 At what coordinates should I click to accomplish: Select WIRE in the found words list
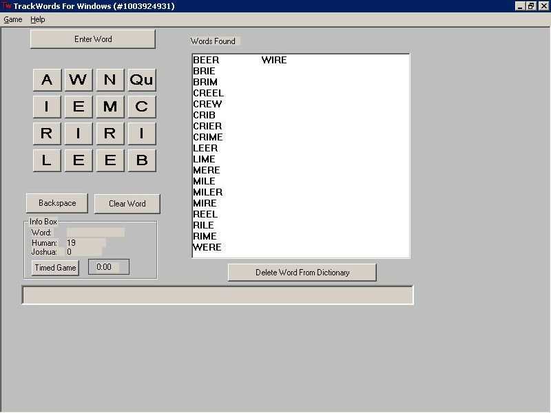(274, 60)
